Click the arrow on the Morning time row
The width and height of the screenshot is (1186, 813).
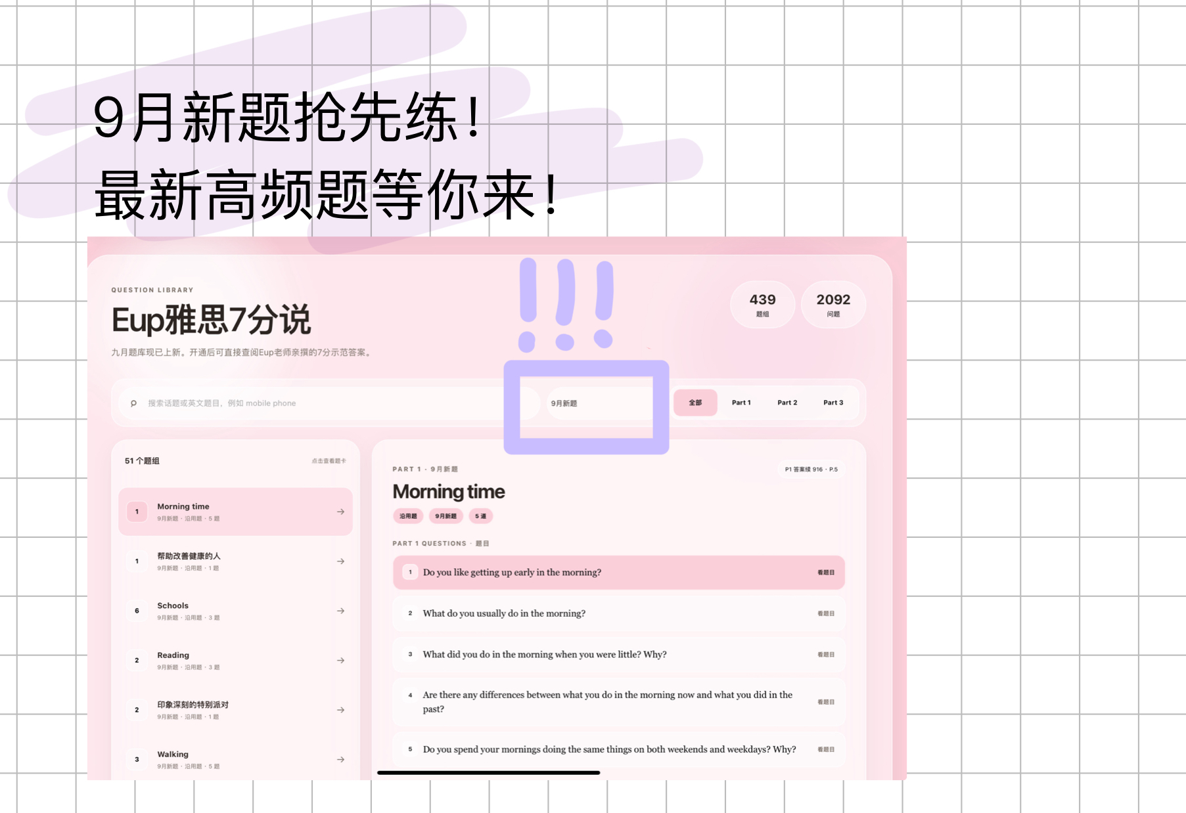tap(340, 512)
